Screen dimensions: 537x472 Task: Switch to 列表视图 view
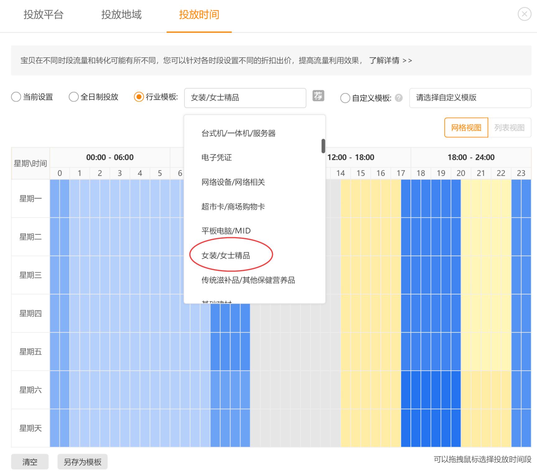pyautogui.click(x=510, y=127)
